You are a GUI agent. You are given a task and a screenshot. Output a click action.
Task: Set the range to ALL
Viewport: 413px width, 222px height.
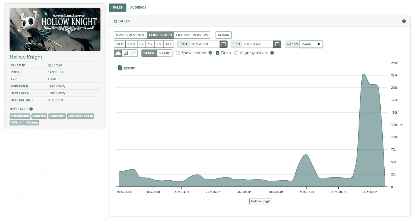point(168,44)
